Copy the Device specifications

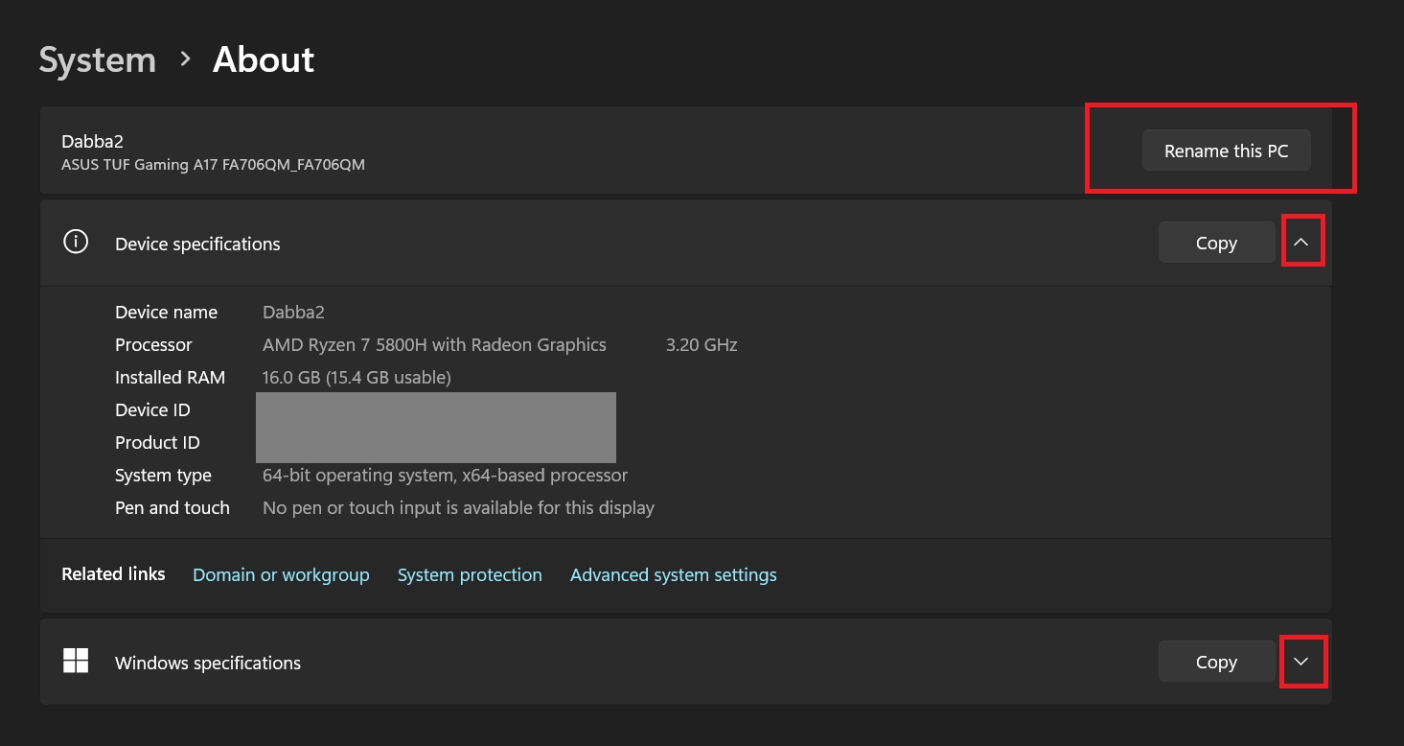pos(1216,244)
